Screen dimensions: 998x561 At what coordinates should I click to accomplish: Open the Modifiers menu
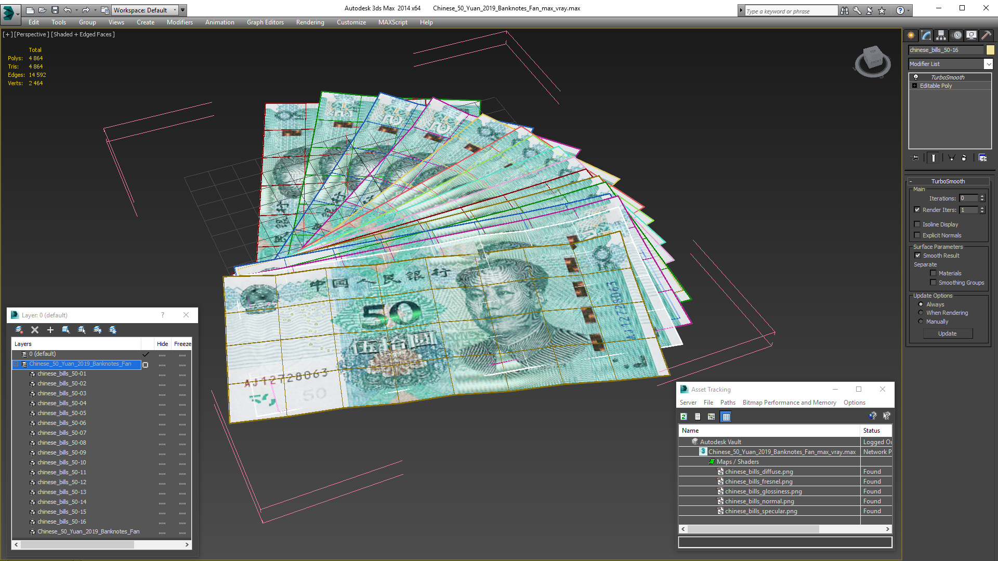pos(179,22)
